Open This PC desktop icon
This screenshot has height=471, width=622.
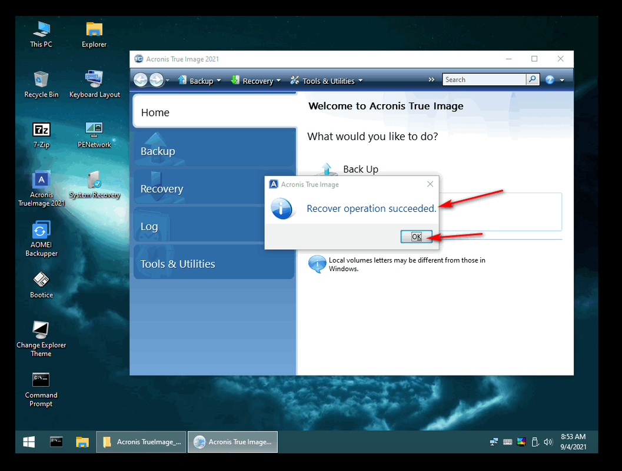(41, 34)
